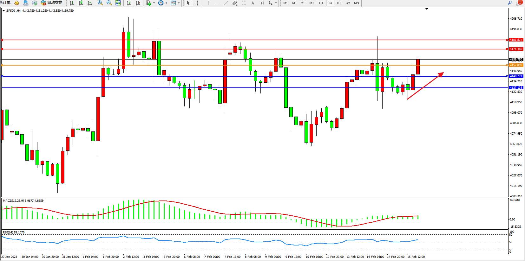Click the M15 timeframe button
Image resolution: width=525 pixels, height=261 pixels.
pos(303,3)
